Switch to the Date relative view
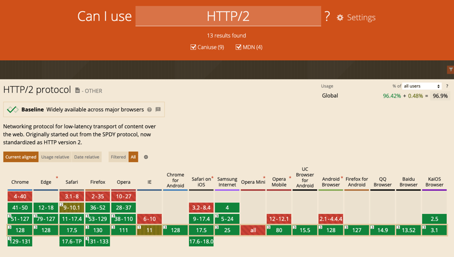Screen dimensions: 454x257 (87, 157)
